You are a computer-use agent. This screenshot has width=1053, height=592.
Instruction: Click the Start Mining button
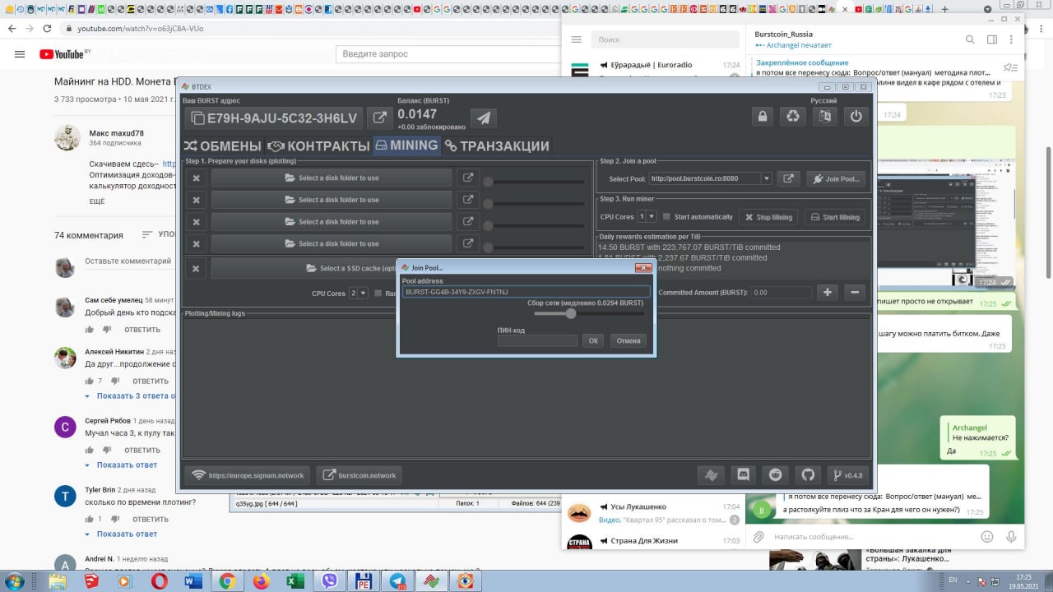coord(835,217)
